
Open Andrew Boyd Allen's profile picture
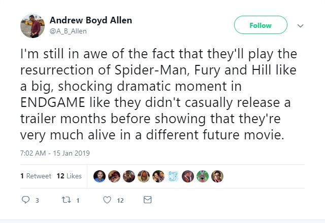(32, 25)
